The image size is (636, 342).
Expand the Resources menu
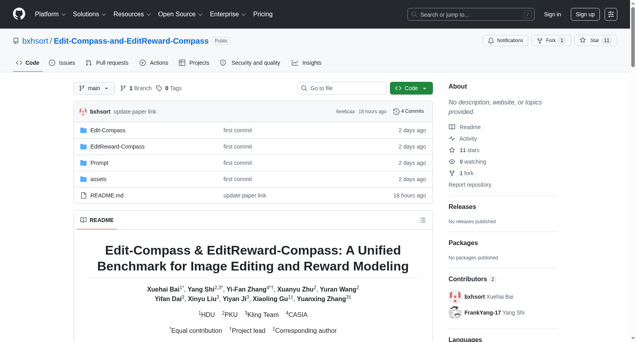(132, 14)
